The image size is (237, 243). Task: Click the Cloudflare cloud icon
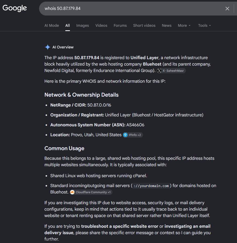click(72, 192)
